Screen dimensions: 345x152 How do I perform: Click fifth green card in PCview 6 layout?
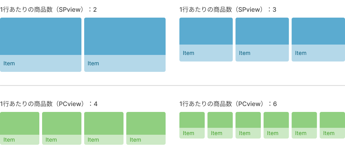coord(304,125)
